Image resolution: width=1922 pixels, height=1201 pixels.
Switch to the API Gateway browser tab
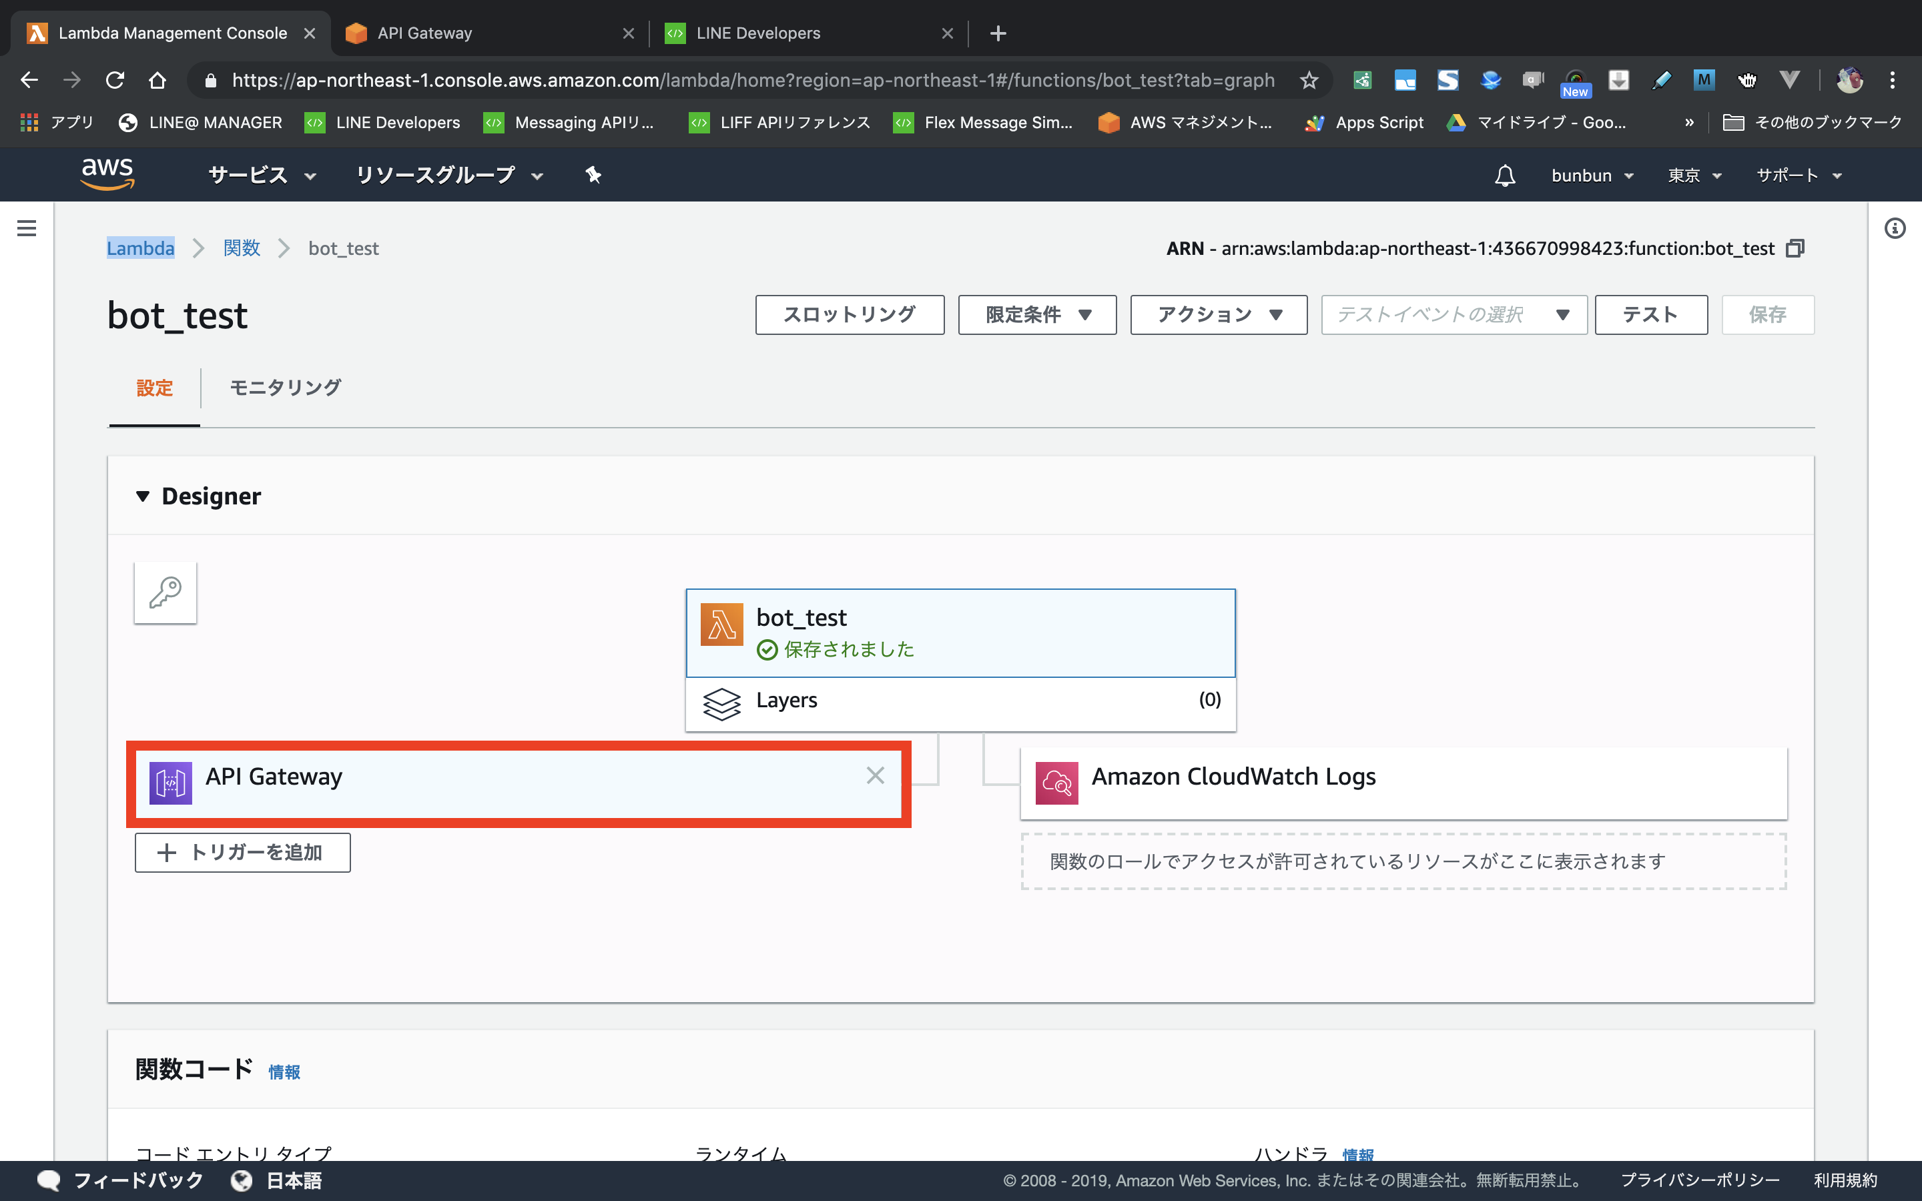tap(489, 33)
